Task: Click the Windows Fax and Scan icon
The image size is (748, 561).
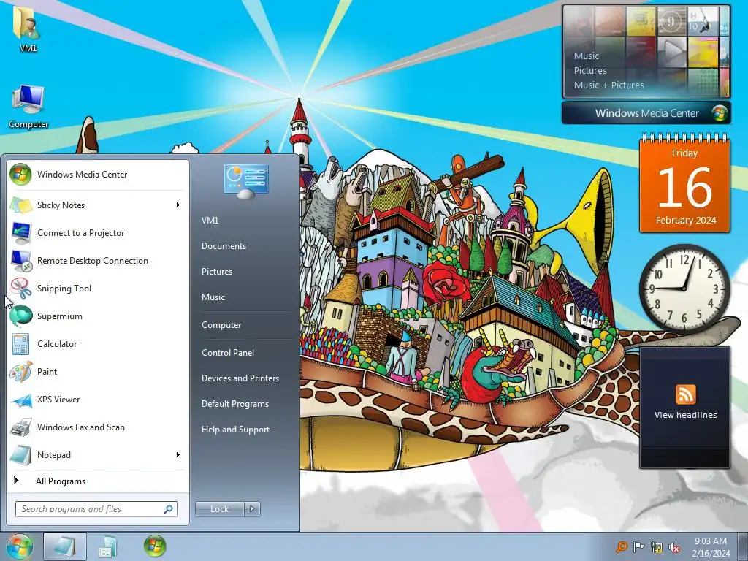Action: 20,427
